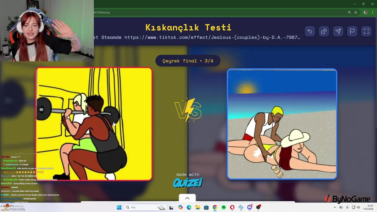The image size is (377, 212).
Task: Open Opera browser from the taskbar
Action: [x=232, y=207]
